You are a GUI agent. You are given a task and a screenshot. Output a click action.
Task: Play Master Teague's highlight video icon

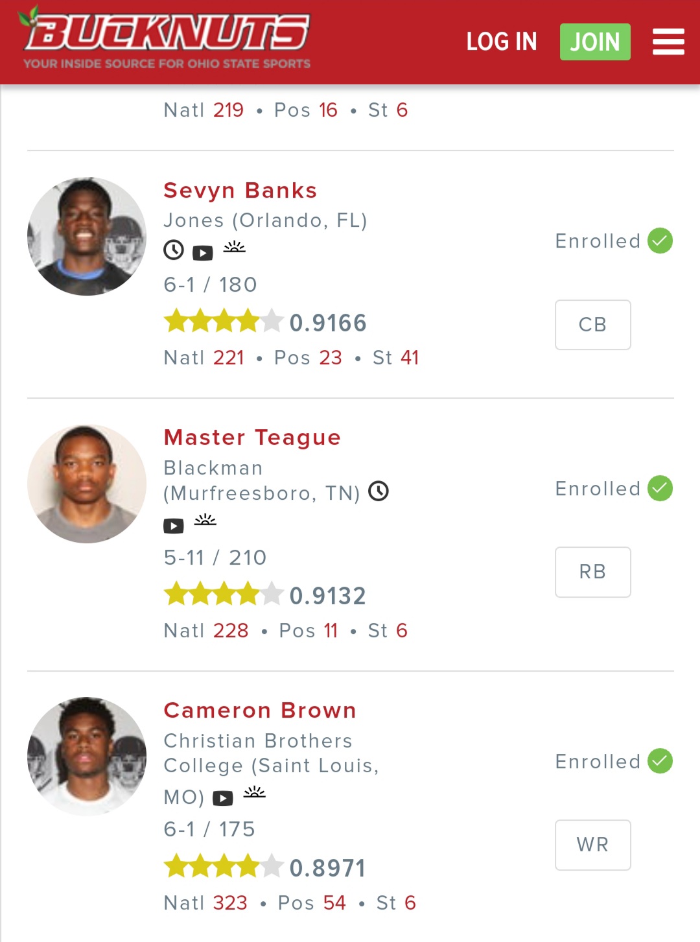[x=174, y=526]
